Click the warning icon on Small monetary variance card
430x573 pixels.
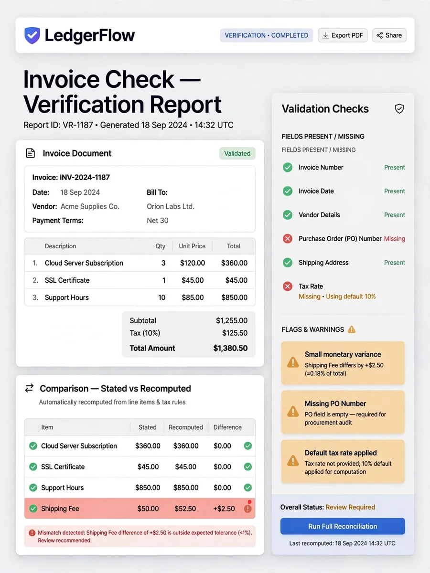[x=293, y=363]
